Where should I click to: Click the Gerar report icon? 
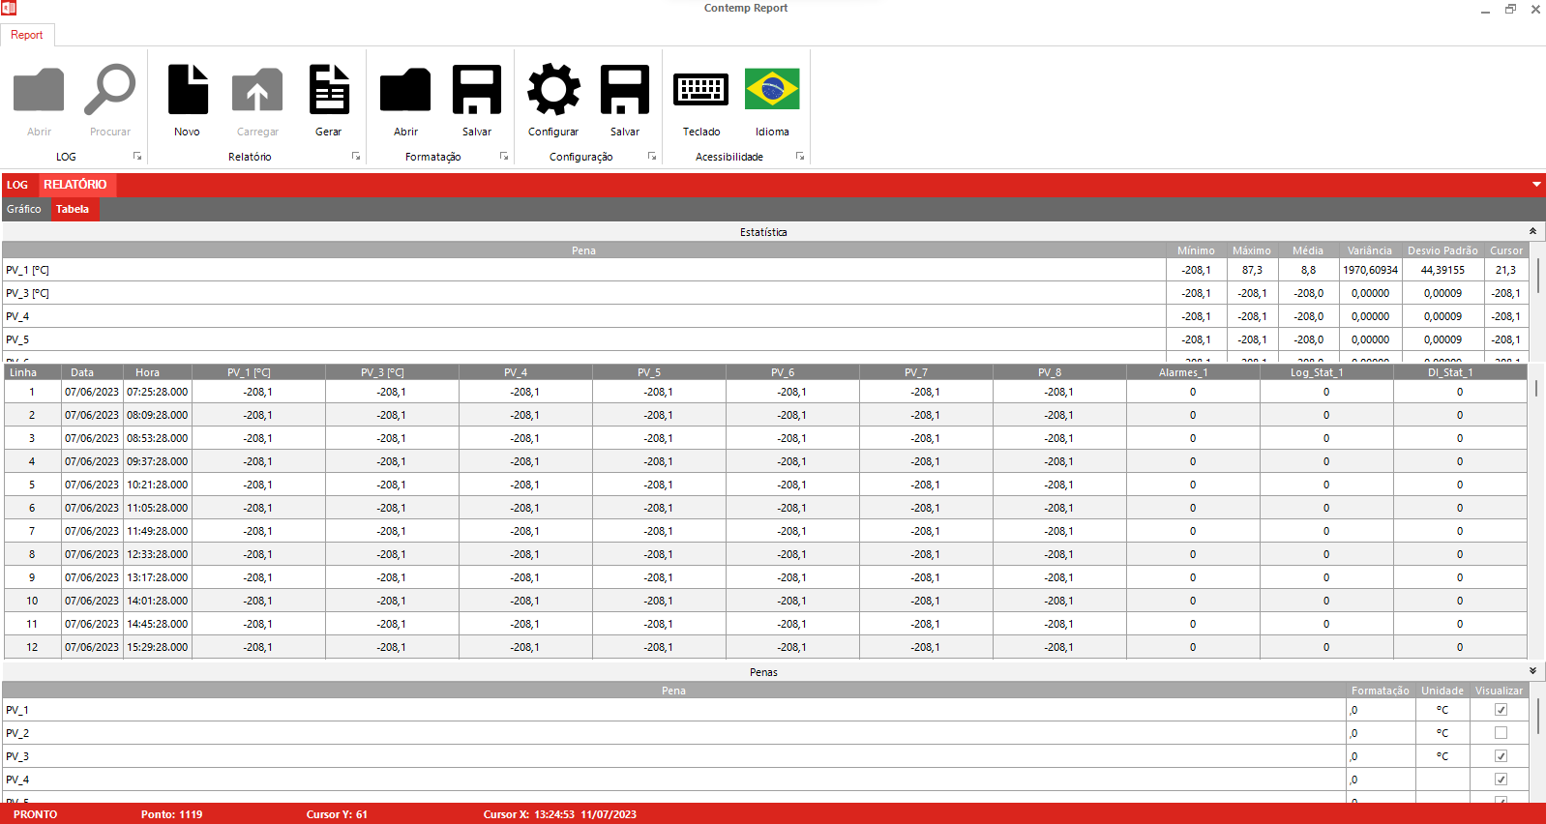329,91
